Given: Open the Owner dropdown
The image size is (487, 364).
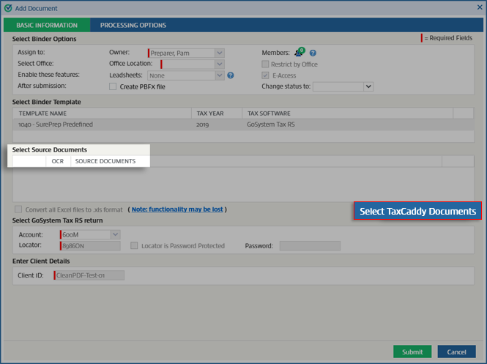Looking at the screenshot, I should pos(219,53).
